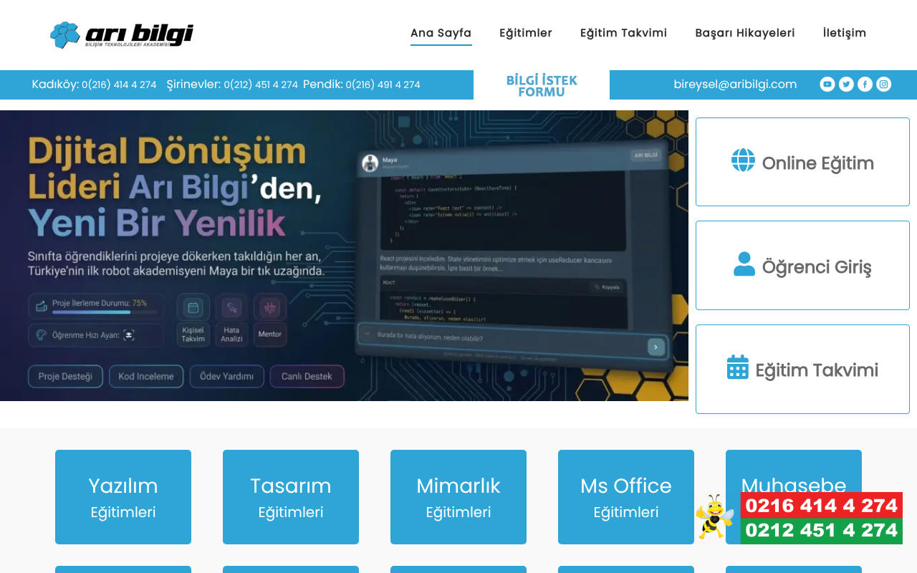The height and width of the screenshot is (573, 917).
Task: Open the Instagram social icon
Action: click(x=884, y=85)
